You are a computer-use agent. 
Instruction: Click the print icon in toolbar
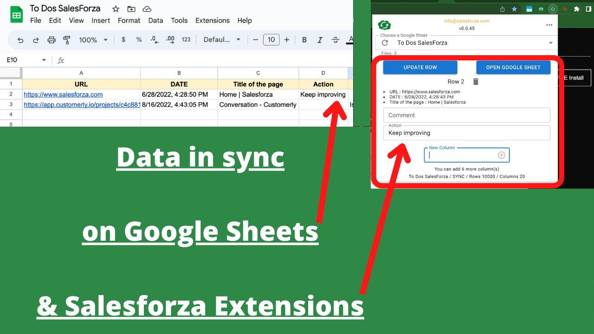coord(52,40)
